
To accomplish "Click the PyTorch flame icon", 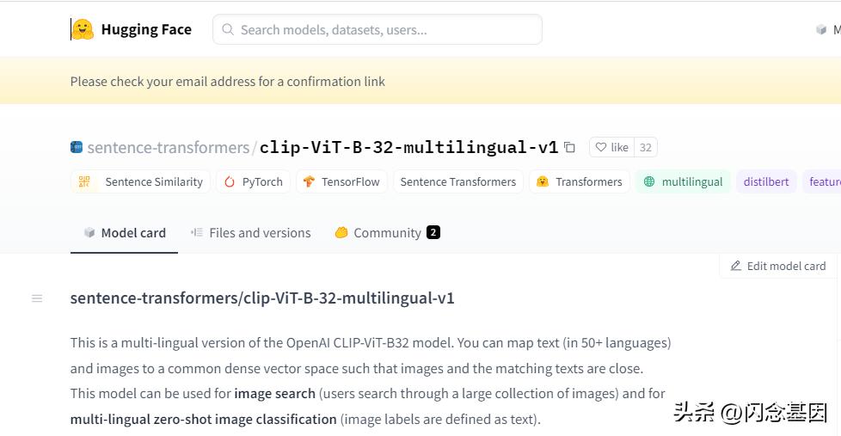I will point(230,181).
